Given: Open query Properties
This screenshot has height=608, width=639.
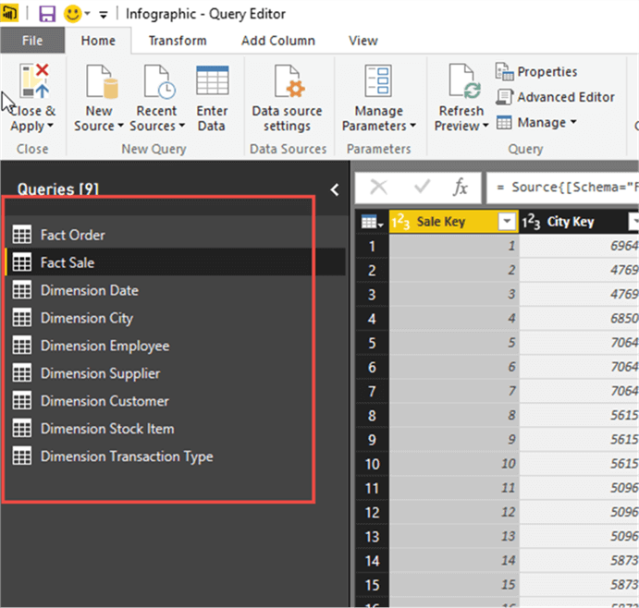Looking at the screenshot, I should (536, 72).
